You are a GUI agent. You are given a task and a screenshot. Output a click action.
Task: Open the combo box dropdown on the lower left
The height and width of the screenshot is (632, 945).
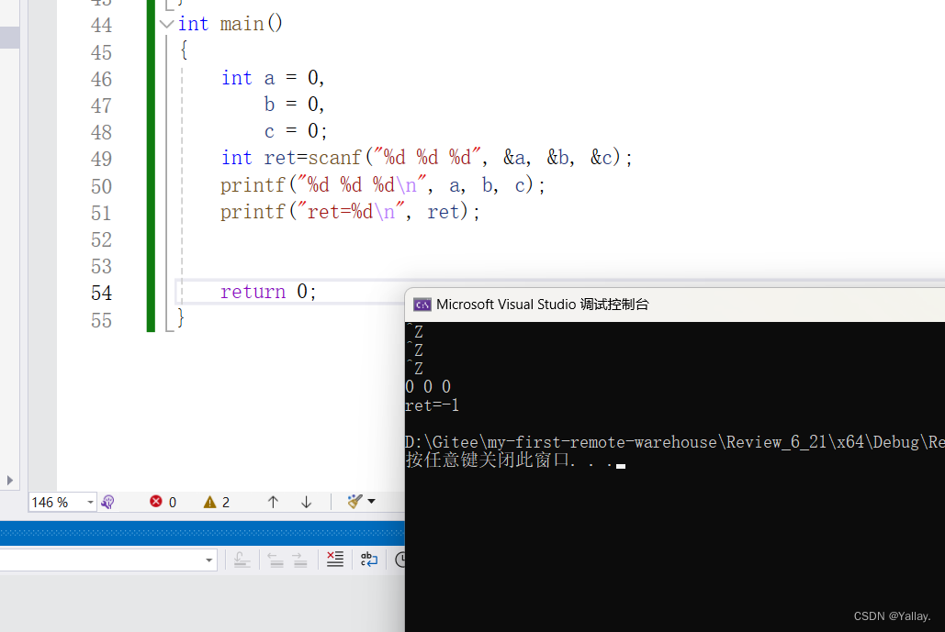coord(209,560)
